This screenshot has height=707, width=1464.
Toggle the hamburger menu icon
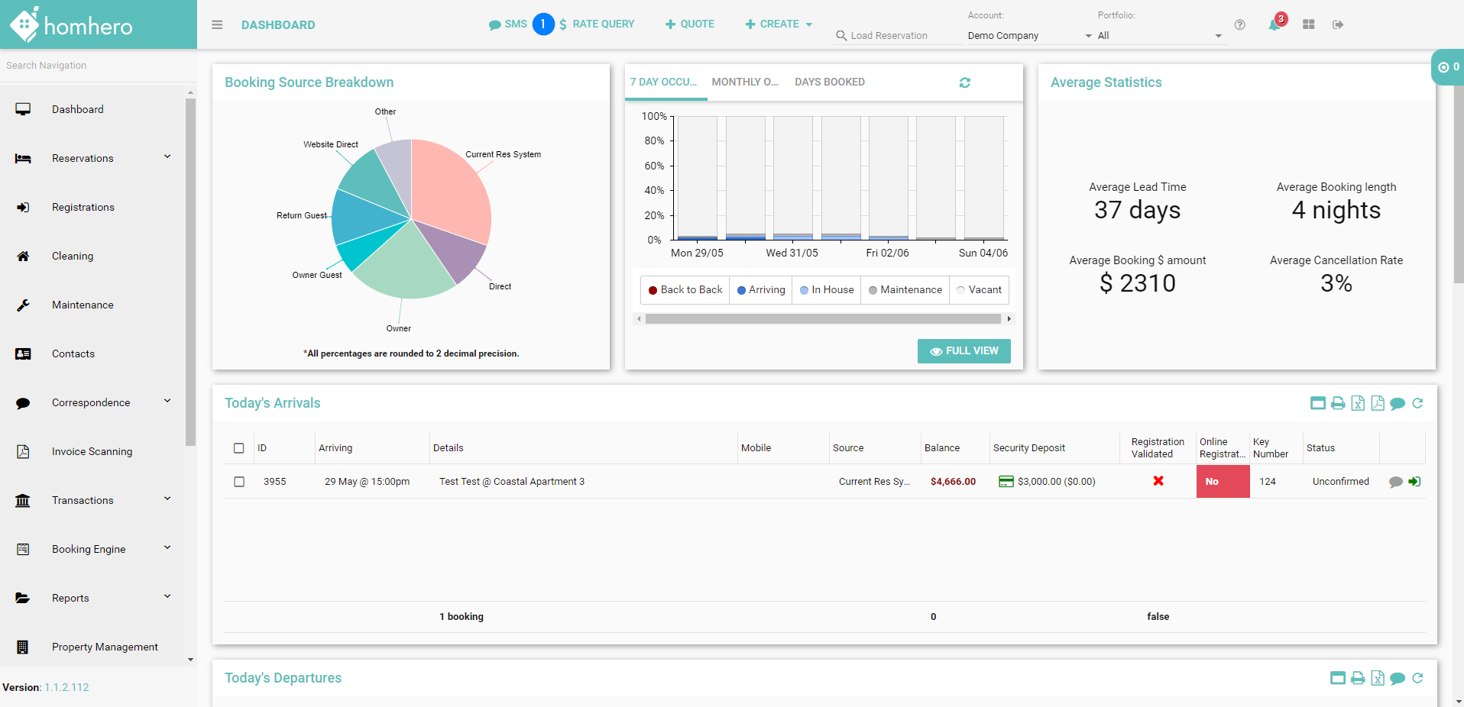tap(217, 24)
